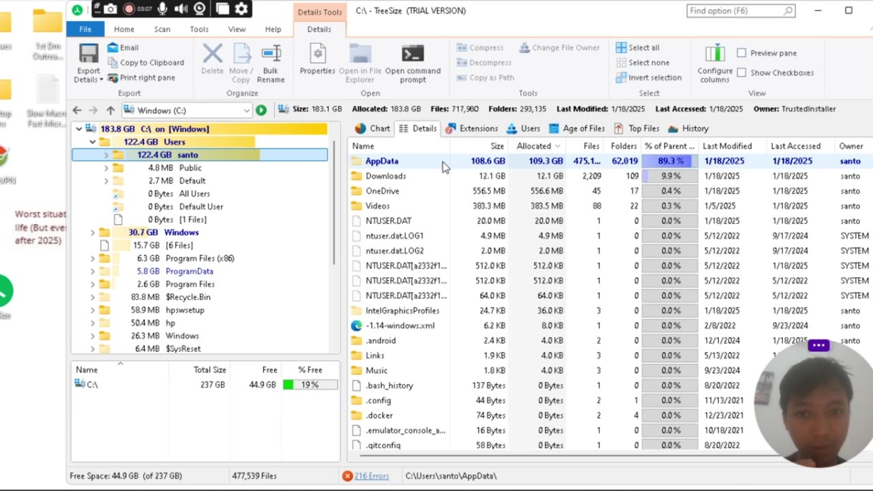Go up one folder level arrow
Screen dimensions: 873x491
[x=110, y=110]
